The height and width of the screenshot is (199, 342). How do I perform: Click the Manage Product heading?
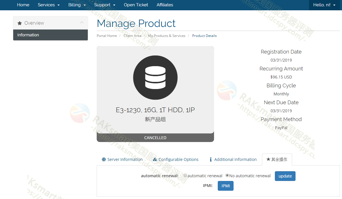coord(136,23)
